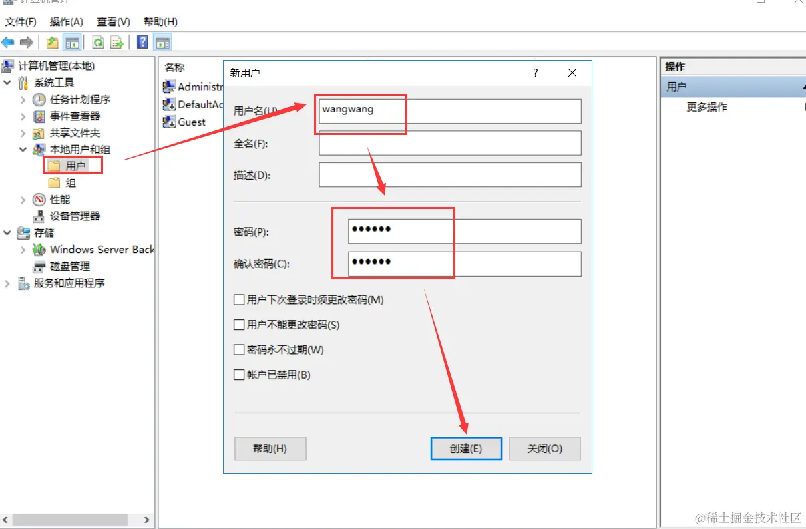
Task: Click the Services and Applications icon
Action: tap(23, 283)
